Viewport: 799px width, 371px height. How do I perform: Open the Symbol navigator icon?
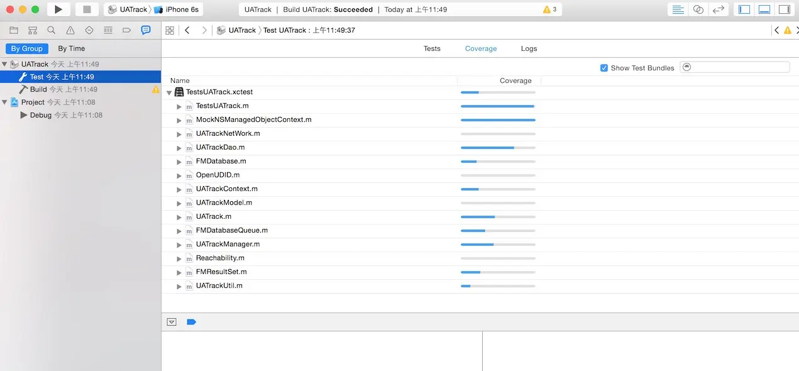pos(33,30)
